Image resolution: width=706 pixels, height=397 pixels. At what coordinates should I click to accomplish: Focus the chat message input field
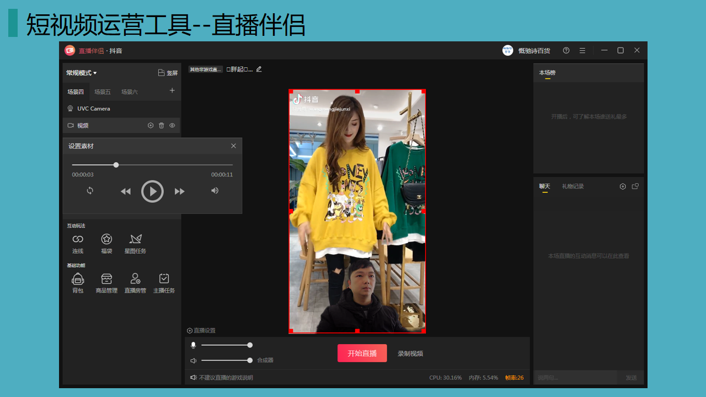(575, 378)
